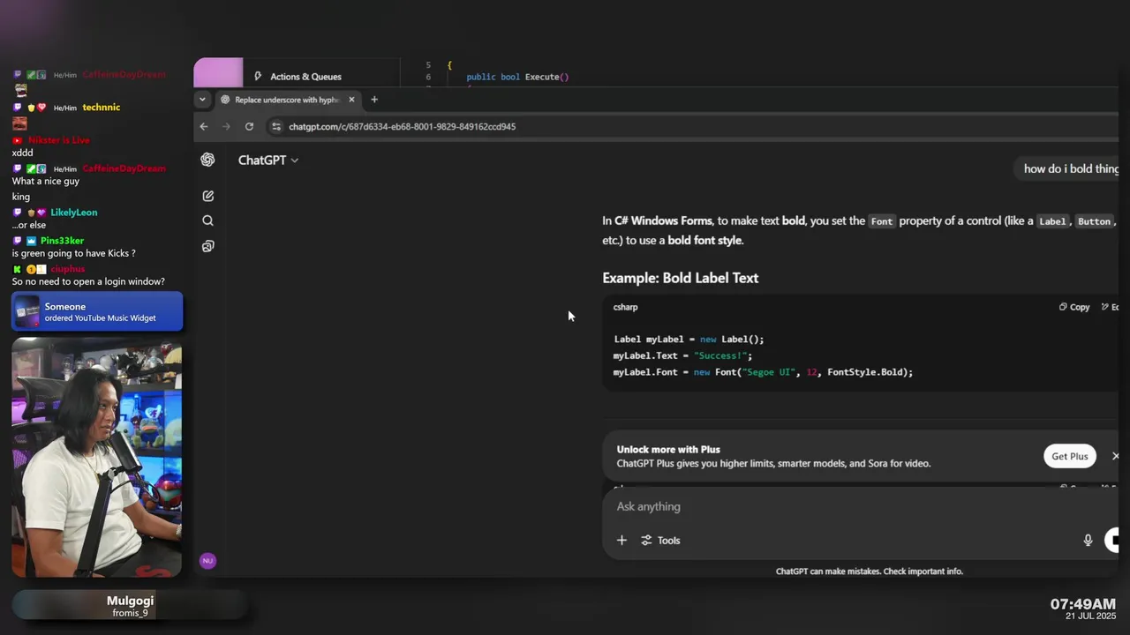Copy the csharp code block

[1074, 307]
